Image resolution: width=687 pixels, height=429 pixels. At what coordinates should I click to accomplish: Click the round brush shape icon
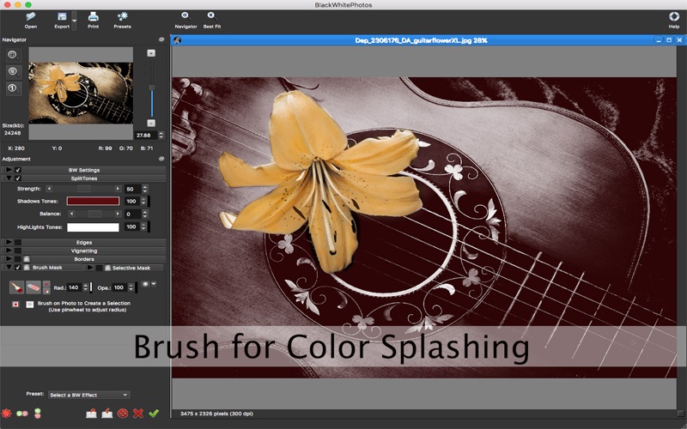145,284
